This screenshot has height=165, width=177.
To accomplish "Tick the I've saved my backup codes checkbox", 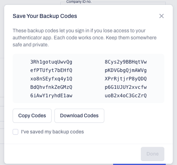I will click(15, 132).
